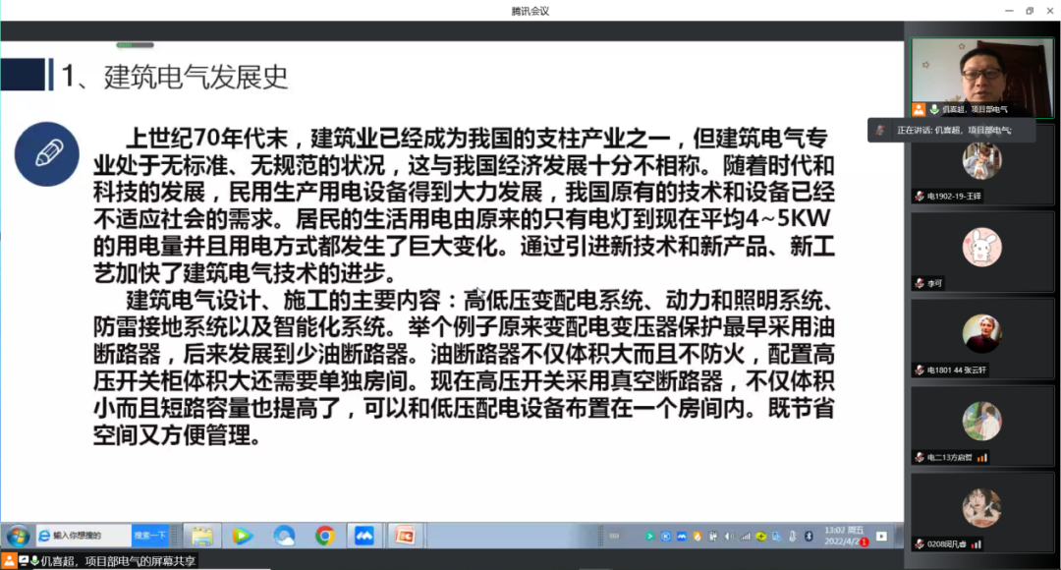The width and height of the screenshot is (1061, 570).
Task: Open Tencent Video player from the taskbar
Action: (x=244, y=536)
